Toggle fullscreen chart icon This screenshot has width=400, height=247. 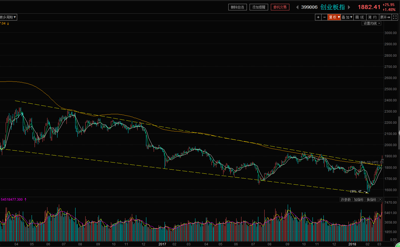tap(395, 17)
